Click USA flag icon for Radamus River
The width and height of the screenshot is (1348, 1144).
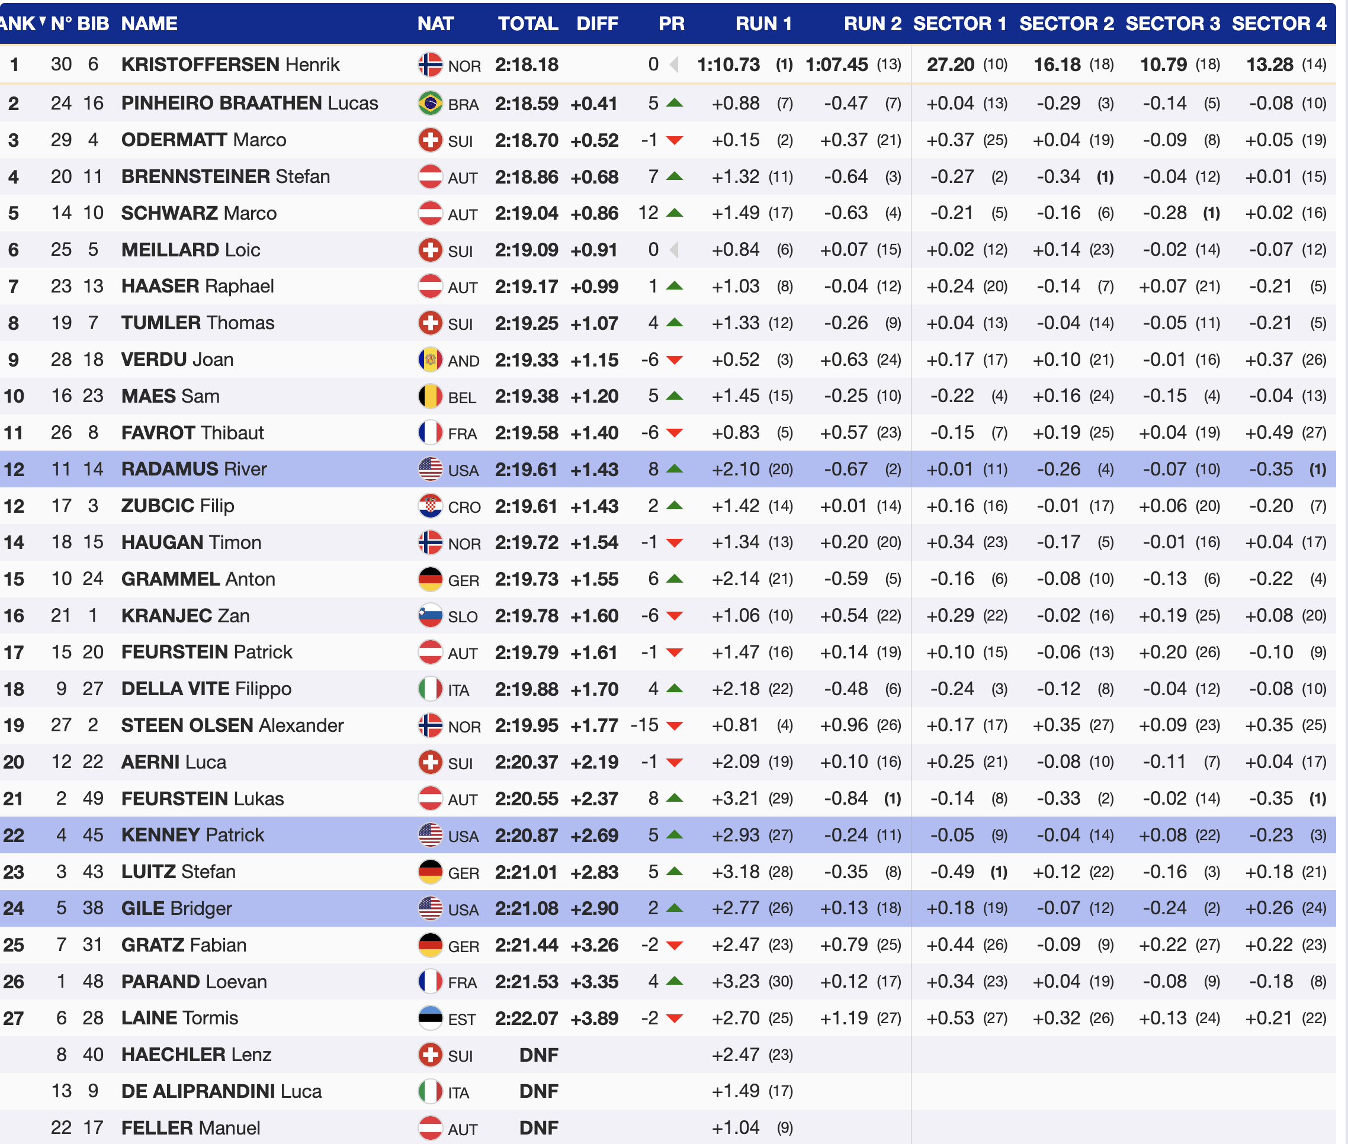(430, 470)
